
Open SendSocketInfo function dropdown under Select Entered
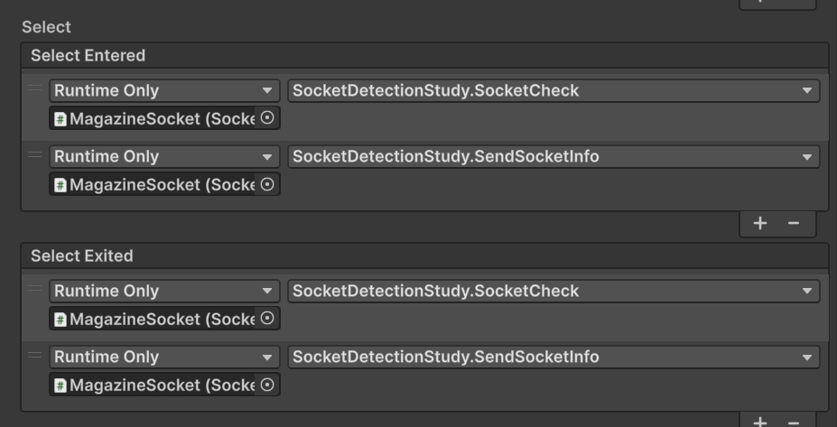click(553, 156)
